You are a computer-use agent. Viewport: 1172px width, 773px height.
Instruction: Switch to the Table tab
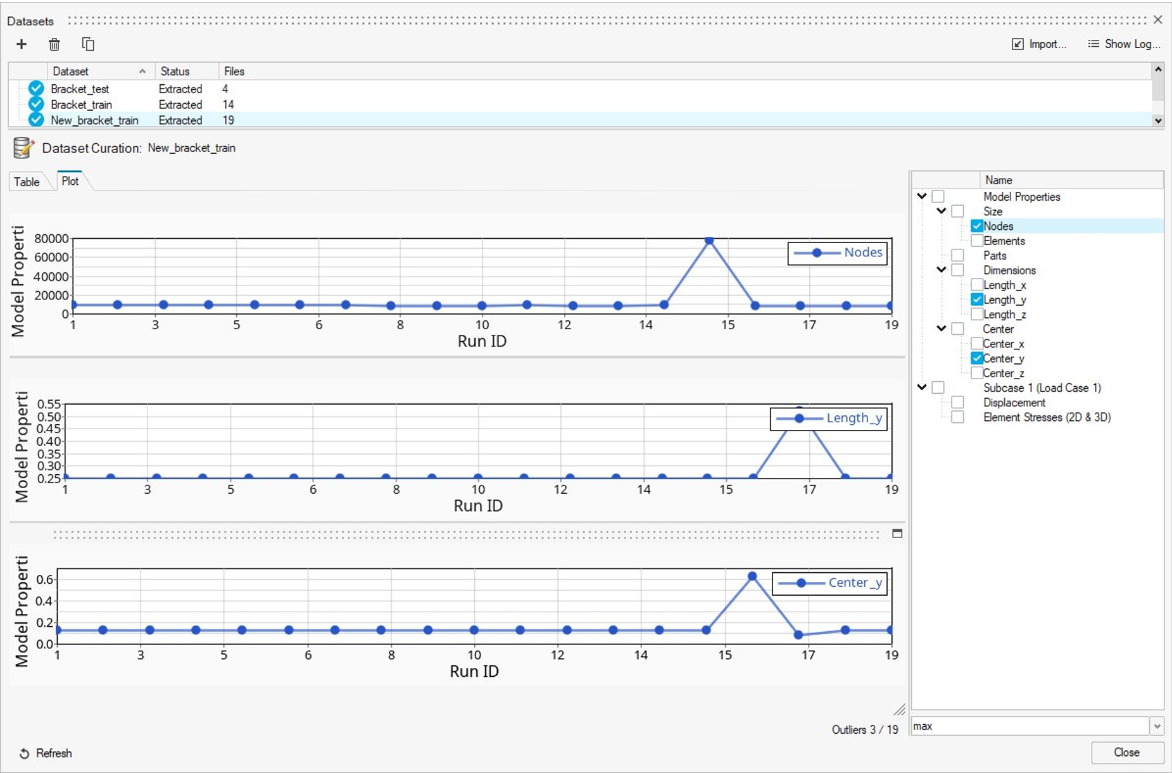click(27, 182)
